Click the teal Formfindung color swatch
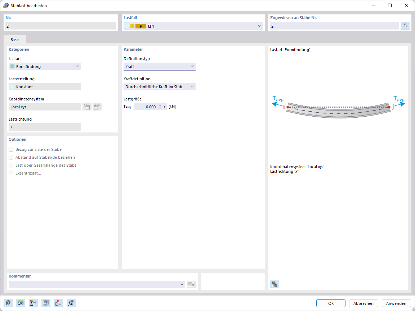Screen dimensions: 415x311 (13, 66)
